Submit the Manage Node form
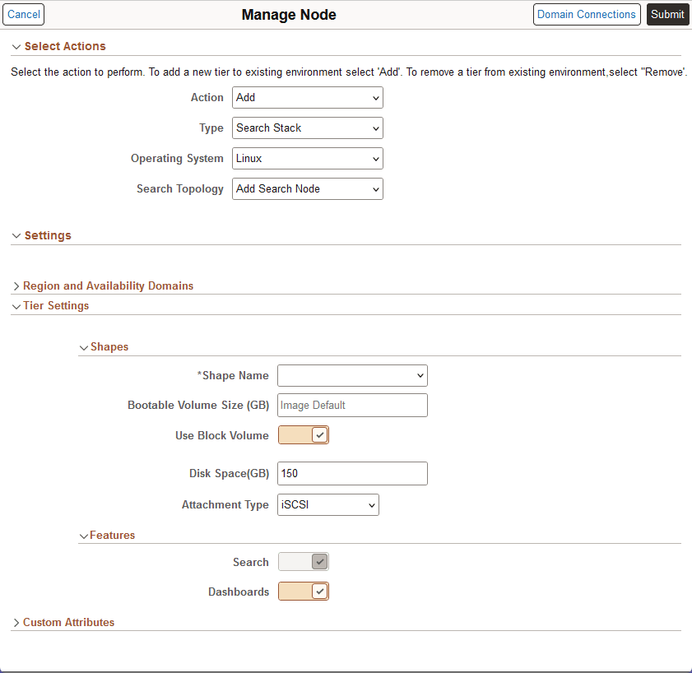The width and height of the screenshot is (692, 673). (x=667, y=14)
